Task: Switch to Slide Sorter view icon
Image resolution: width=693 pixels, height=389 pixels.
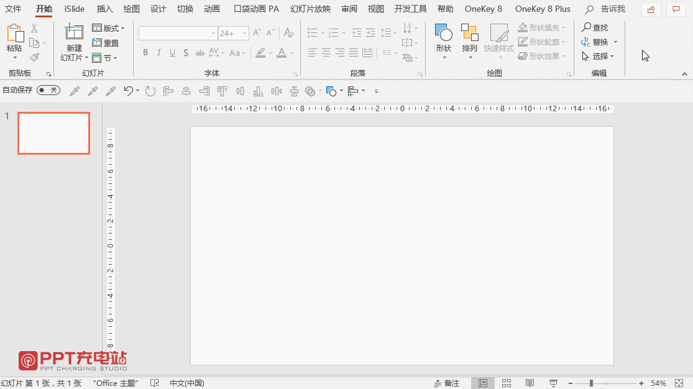Action: (x=506, y=383)
